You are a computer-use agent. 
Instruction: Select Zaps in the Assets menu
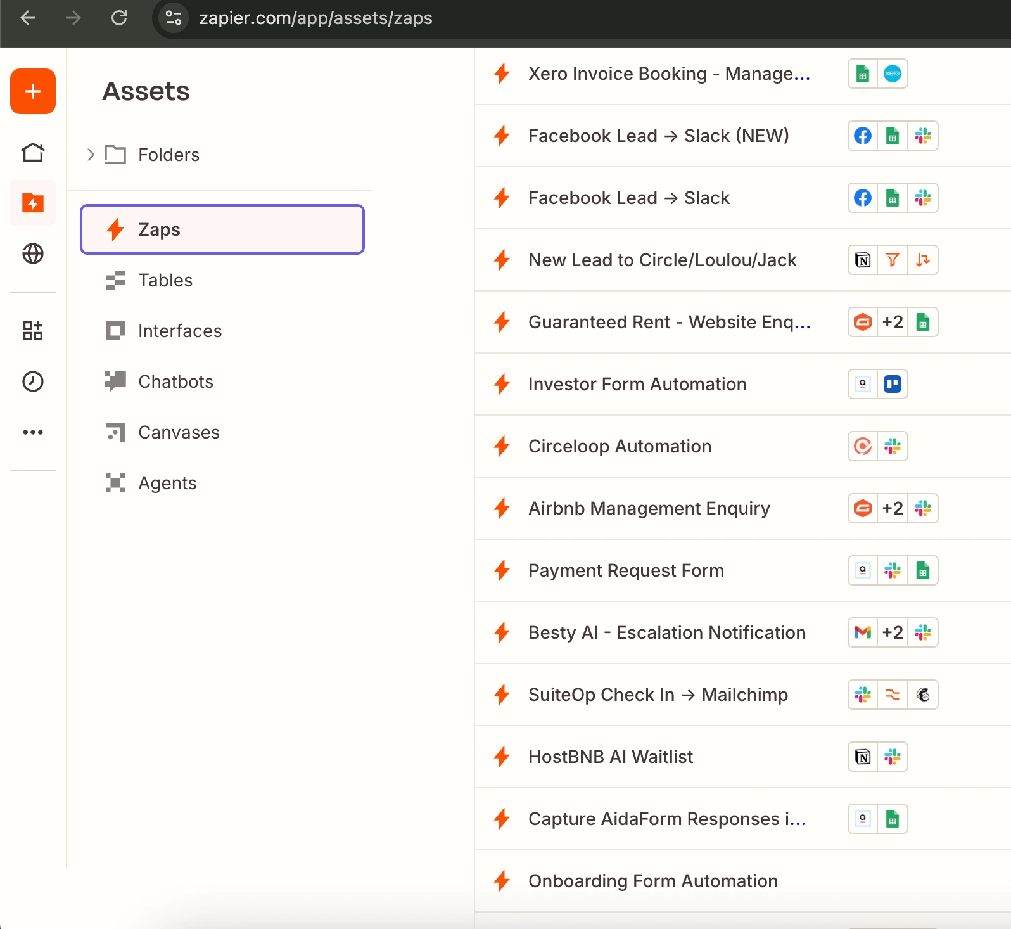222,229
